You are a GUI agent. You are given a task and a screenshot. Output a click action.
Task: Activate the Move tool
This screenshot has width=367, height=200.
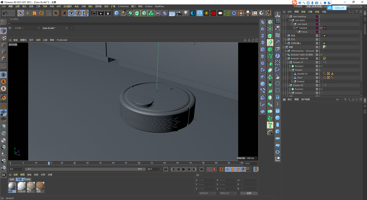point(28,13)
